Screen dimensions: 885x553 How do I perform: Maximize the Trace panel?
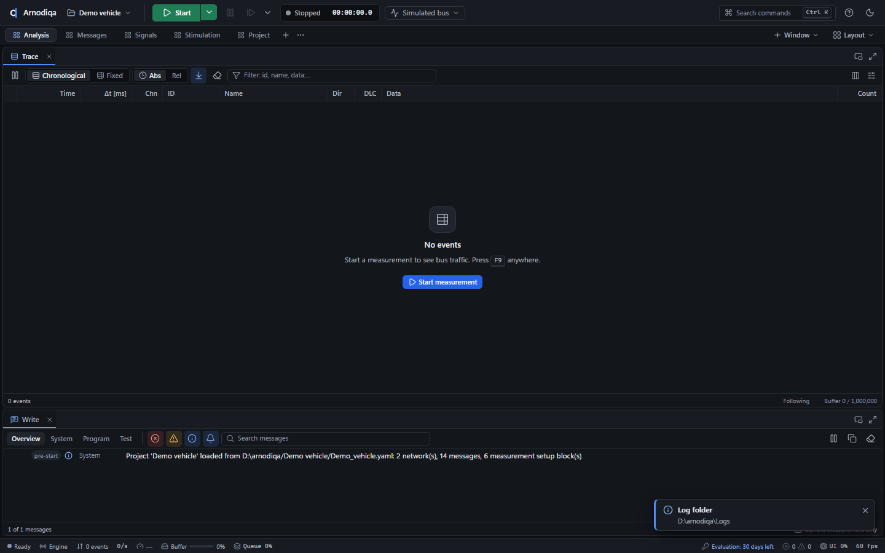click(x=873, y=57)
